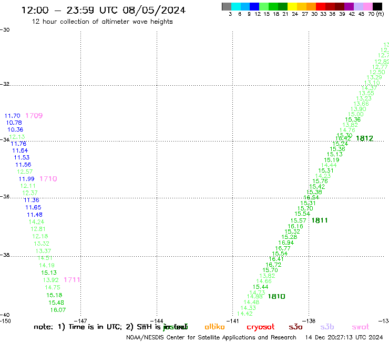Click the 14.37 wave height
This screenshot has height=342, width=389.
coord(369,88)
